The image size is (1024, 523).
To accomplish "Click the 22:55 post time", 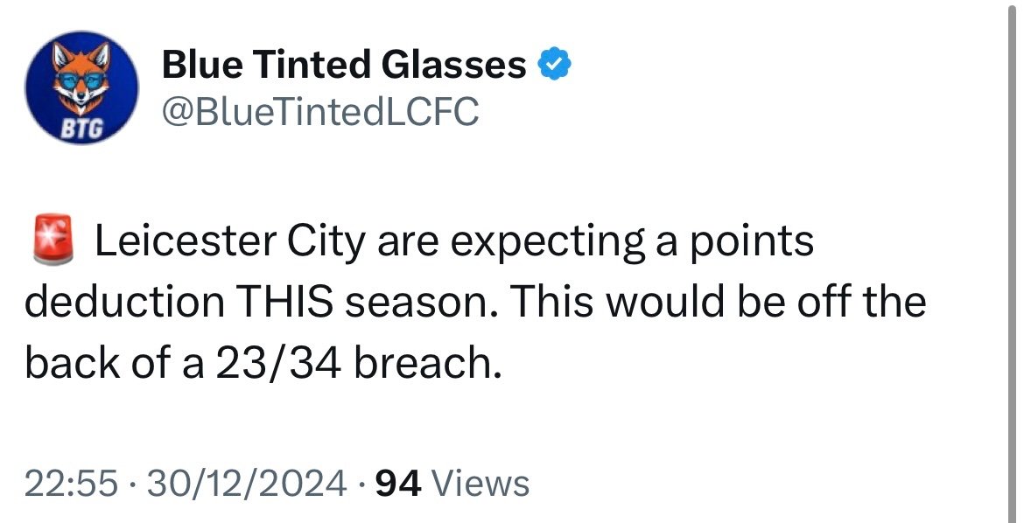I will pyautogui.click(x=72, y=484).
